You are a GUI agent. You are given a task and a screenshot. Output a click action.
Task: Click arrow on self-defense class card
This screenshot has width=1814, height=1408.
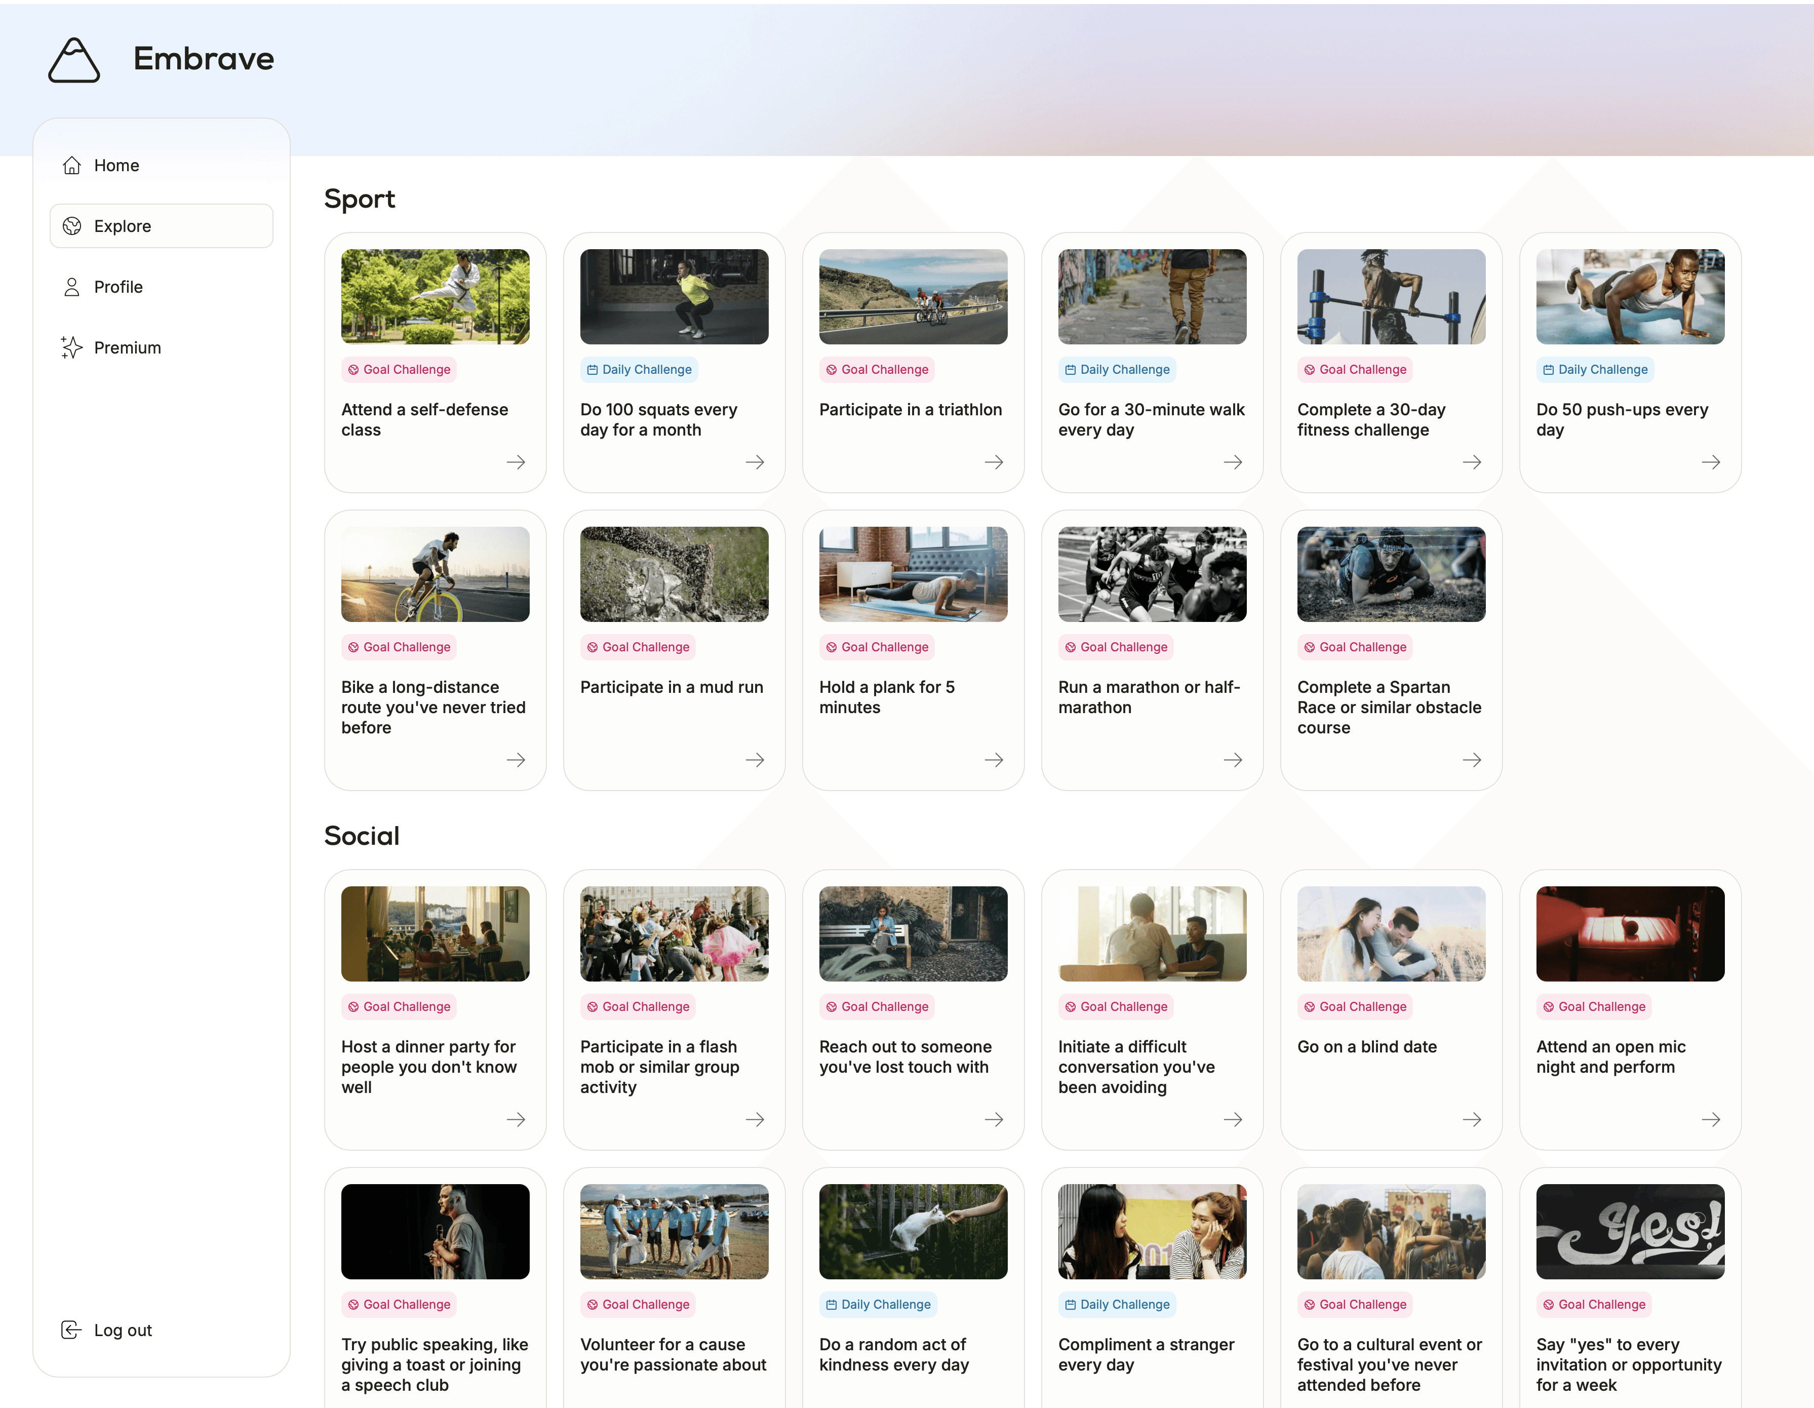pyautogui.click(x=516, y=462)
